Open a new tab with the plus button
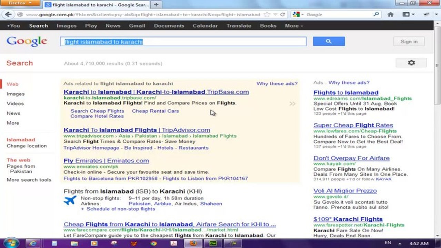Screen dimensions: 441x248 (x=156, y=4)
